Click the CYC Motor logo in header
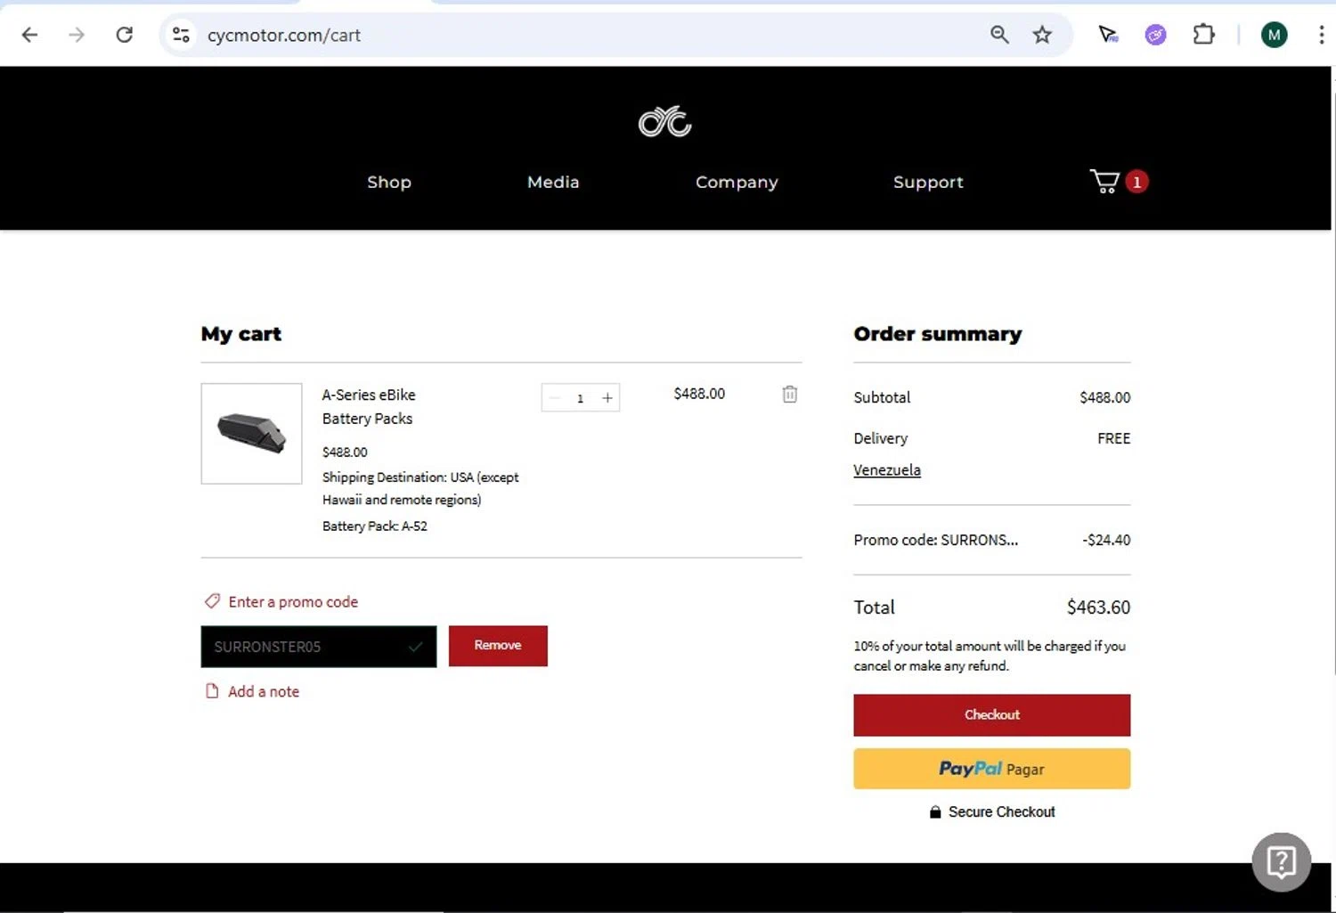The height and width of the screenshot is (913, 1336). (x=665, y=122)
